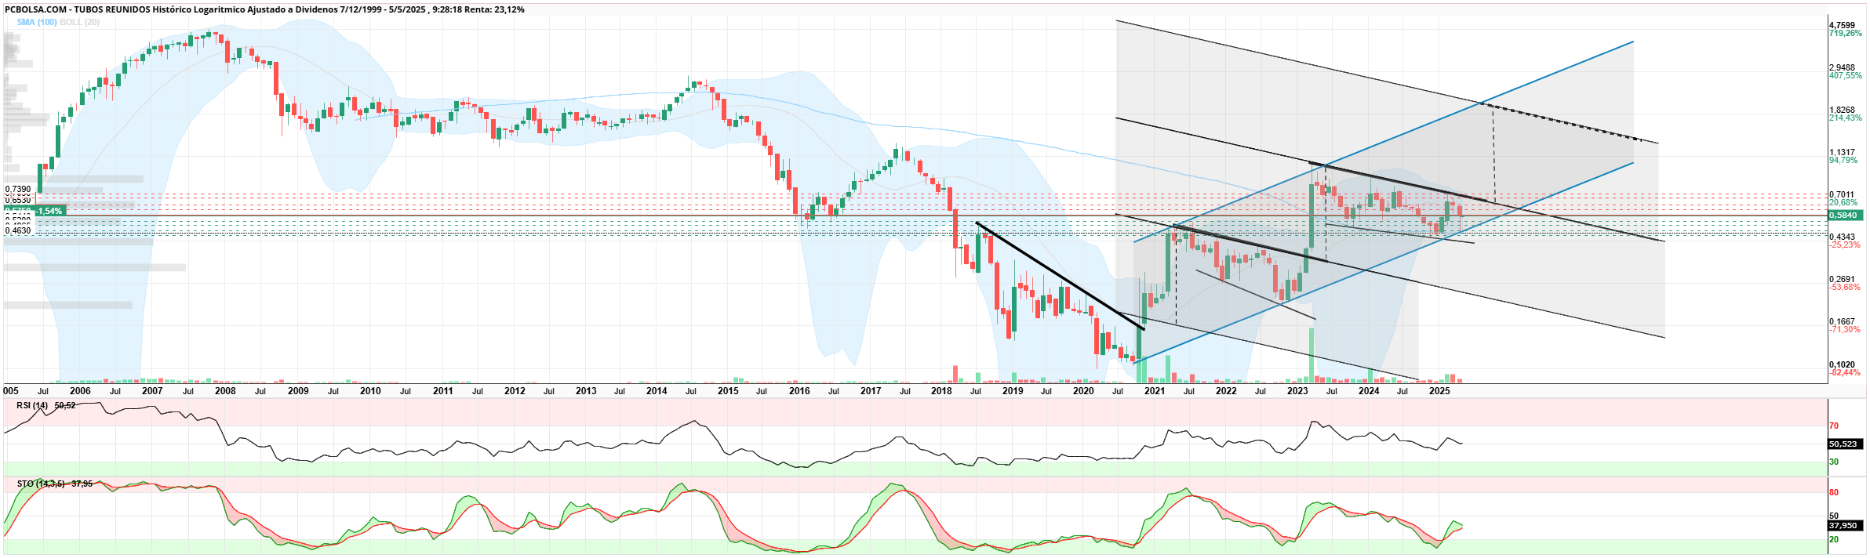Viewport: 1870px width, 558px height.
Task: Click the current price badge 0,5840
Action: [1843, 215]
